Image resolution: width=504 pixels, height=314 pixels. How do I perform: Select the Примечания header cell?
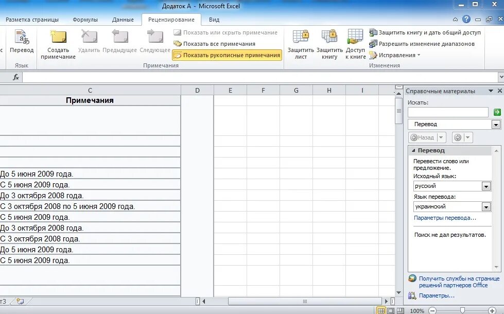(90, 100)
